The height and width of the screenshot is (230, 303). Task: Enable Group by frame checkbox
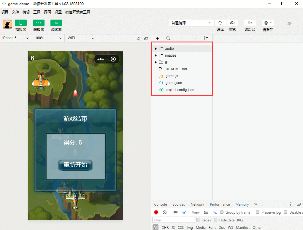(x=222, y=212)
